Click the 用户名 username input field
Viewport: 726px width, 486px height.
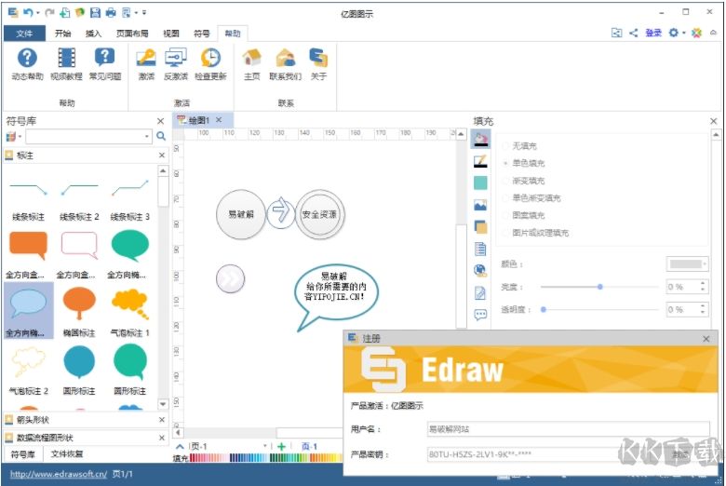click(568, 429)
